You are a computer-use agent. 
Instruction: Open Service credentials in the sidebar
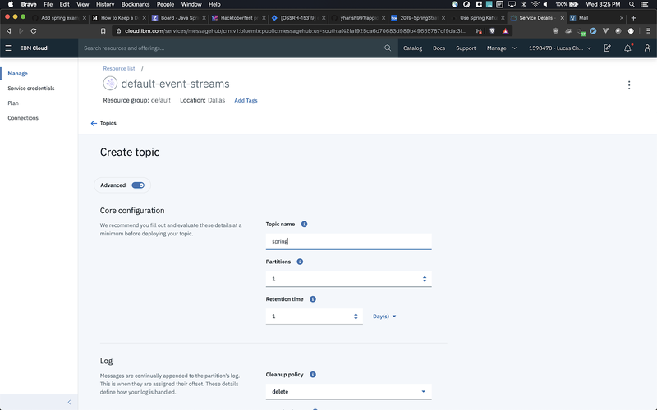[x=31, y=89]
